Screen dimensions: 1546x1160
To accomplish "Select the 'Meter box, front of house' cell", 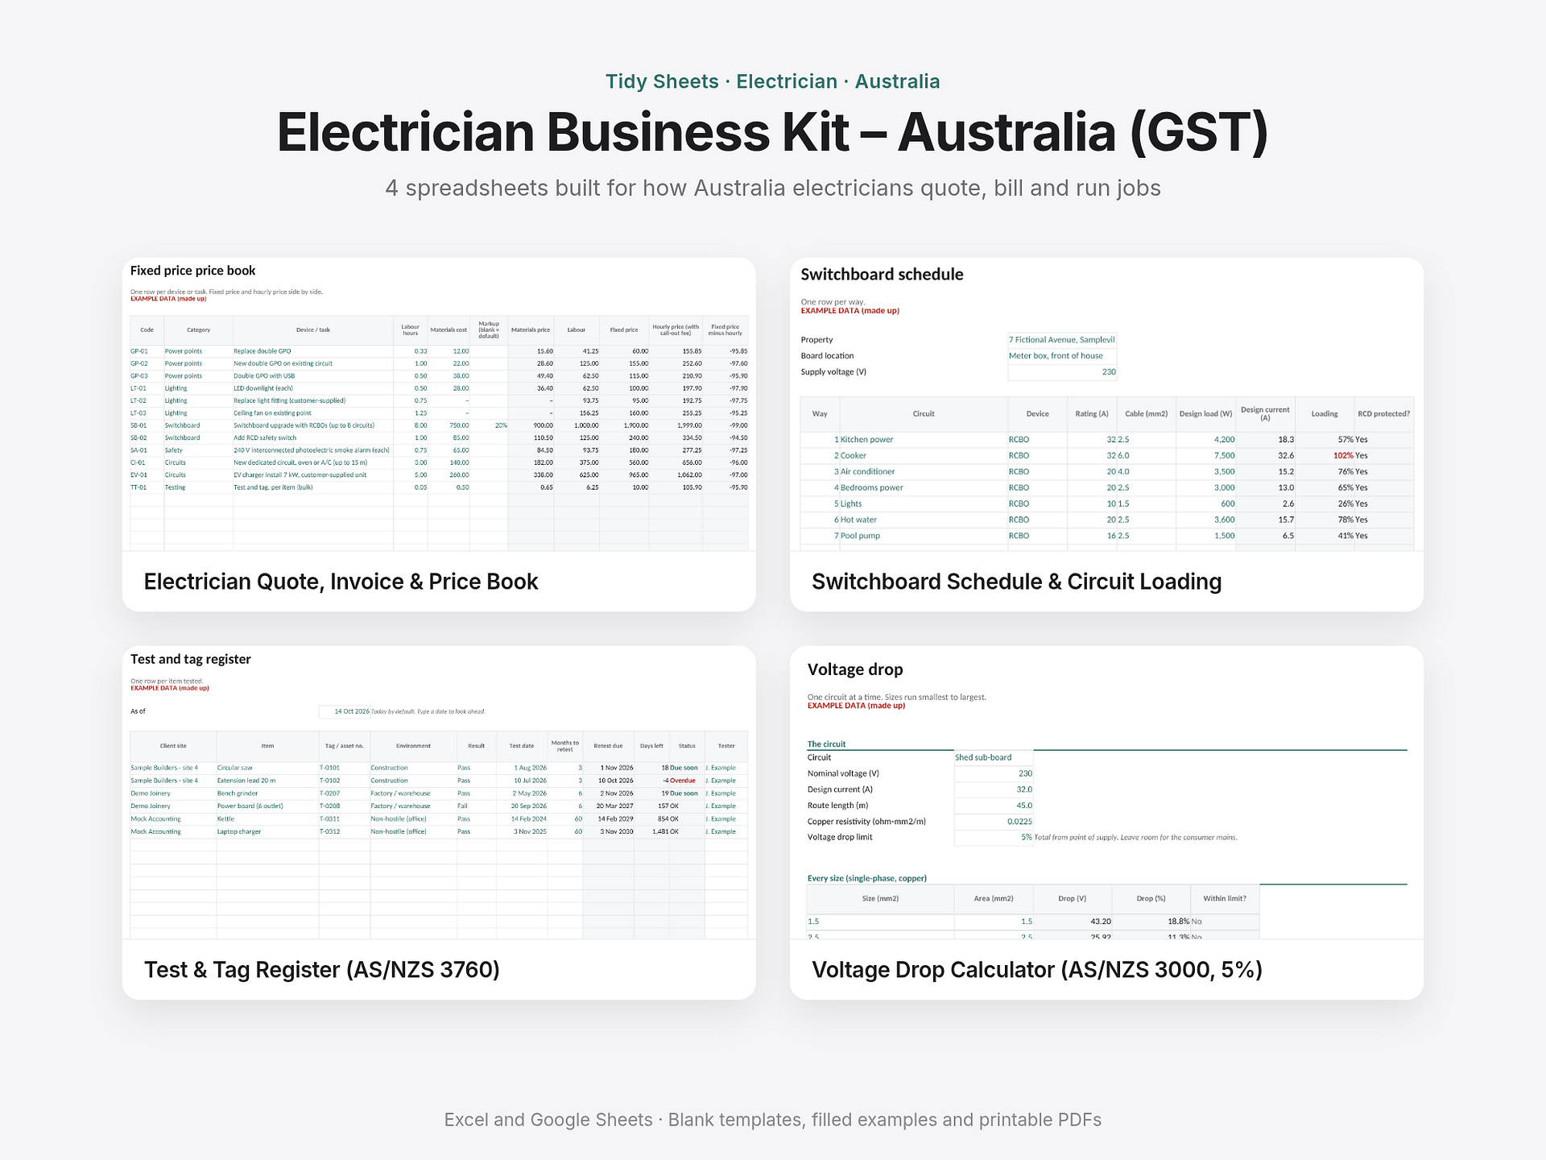I will tap(1062, 356).
